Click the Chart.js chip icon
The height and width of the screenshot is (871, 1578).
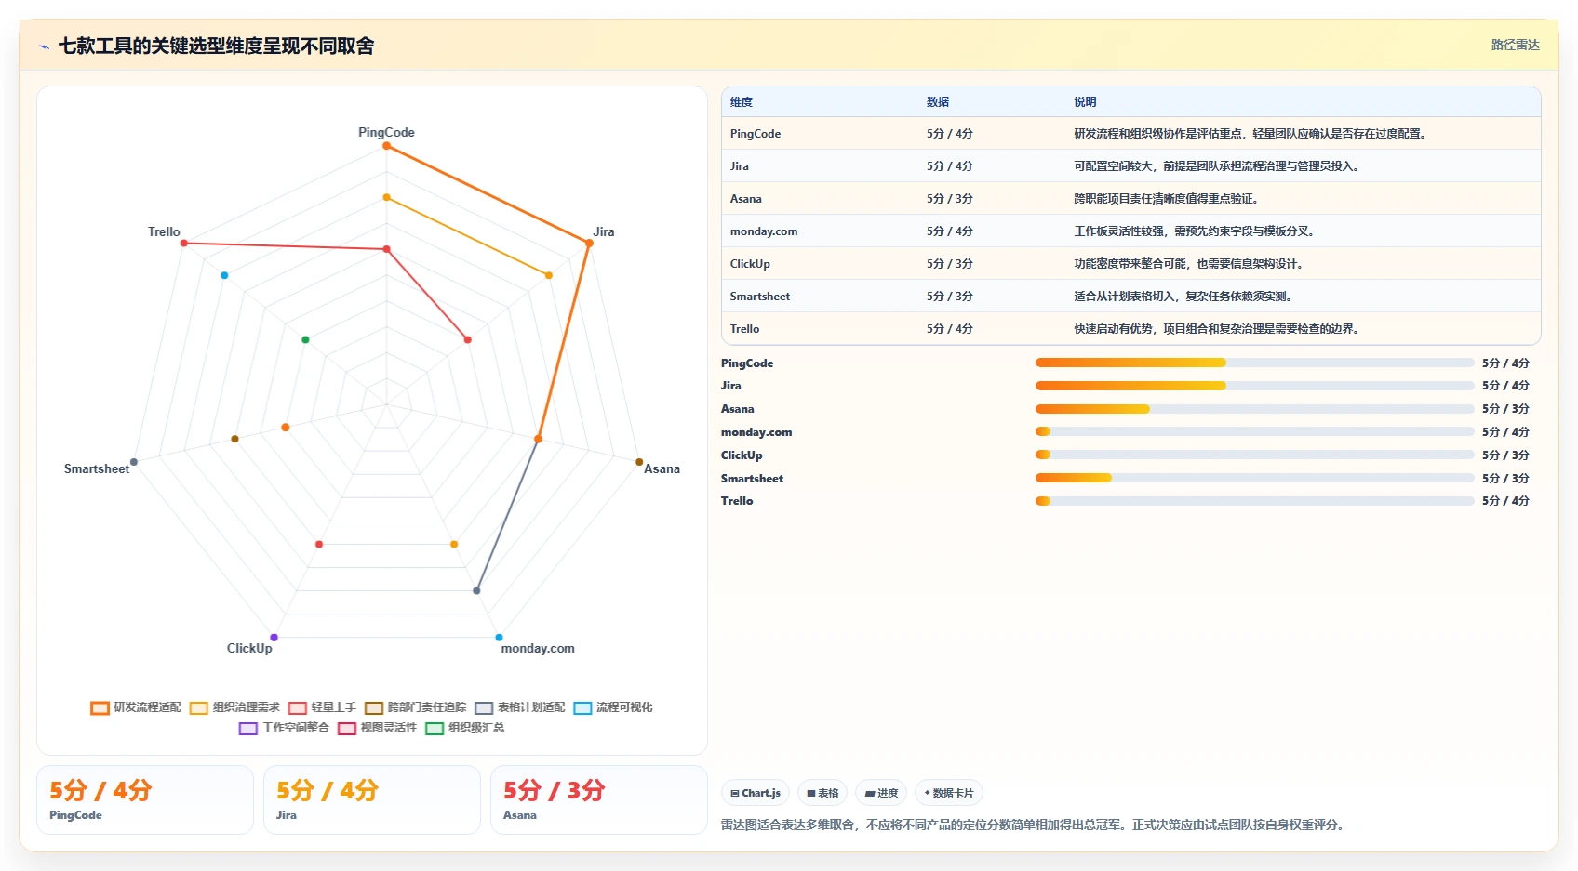pyautogui.click(x=735, y=793)
